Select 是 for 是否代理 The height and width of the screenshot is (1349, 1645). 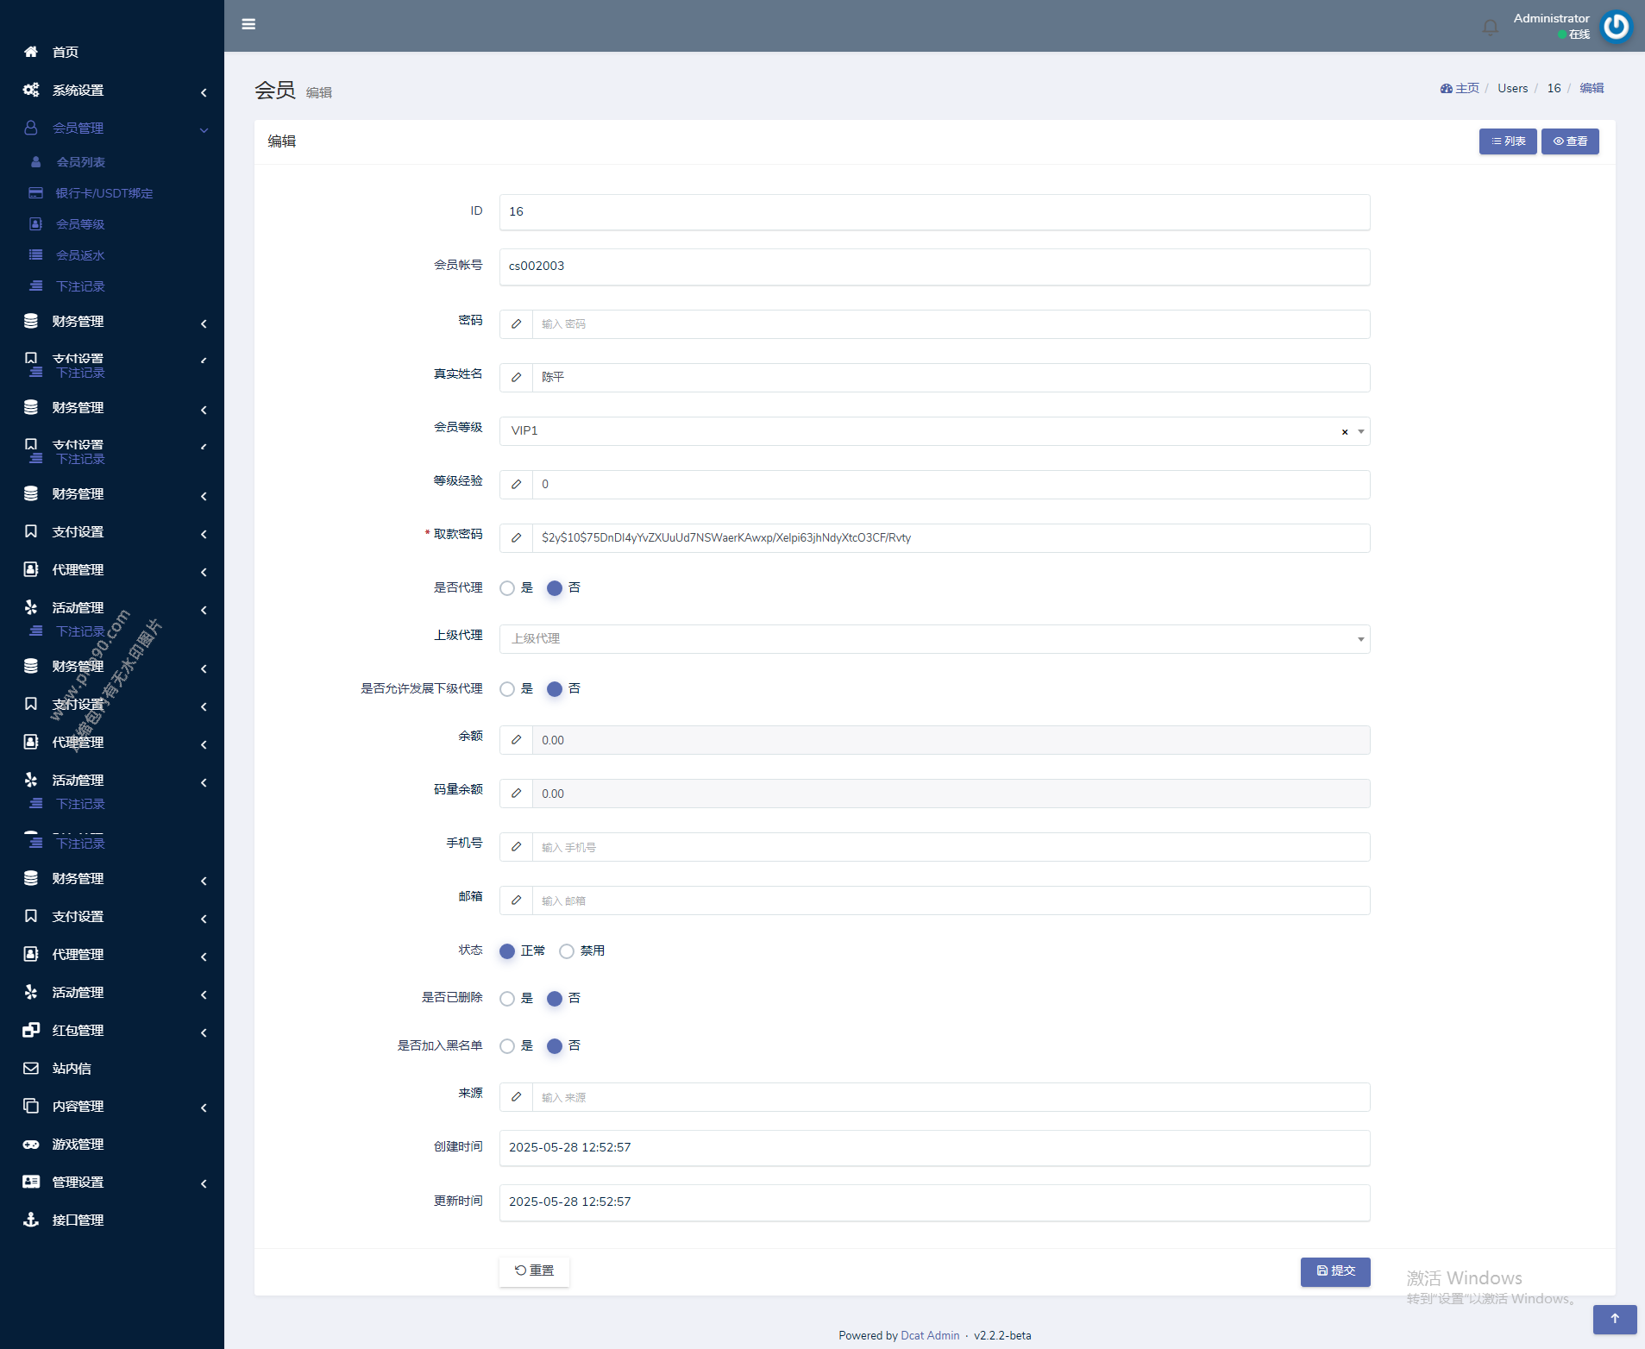pyautogui.click(x=507, y=588)
